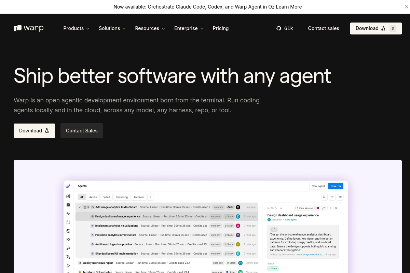Click the play triangle icon in app sidebar
This screenshot has width=410, height=273.
point(68,265)
